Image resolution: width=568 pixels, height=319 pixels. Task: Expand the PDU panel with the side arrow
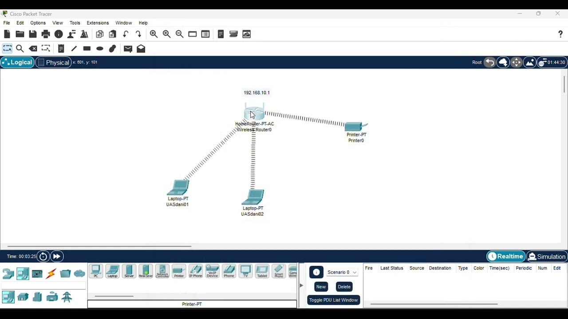coord(301,285)
